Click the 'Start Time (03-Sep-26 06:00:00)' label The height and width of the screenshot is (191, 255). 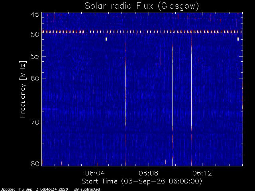(x=142, y=181)
